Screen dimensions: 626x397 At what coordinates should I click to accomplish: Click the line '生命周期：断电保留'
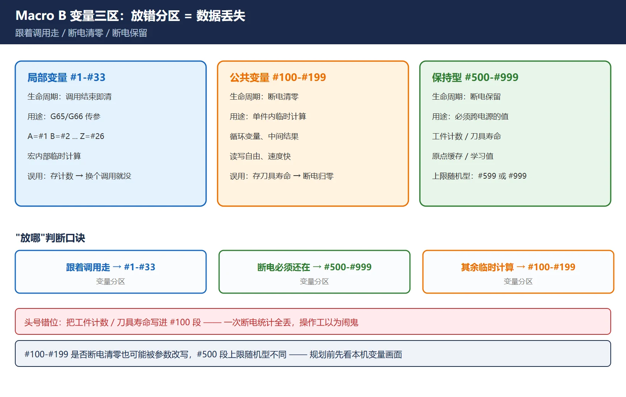tap(466, 97)
